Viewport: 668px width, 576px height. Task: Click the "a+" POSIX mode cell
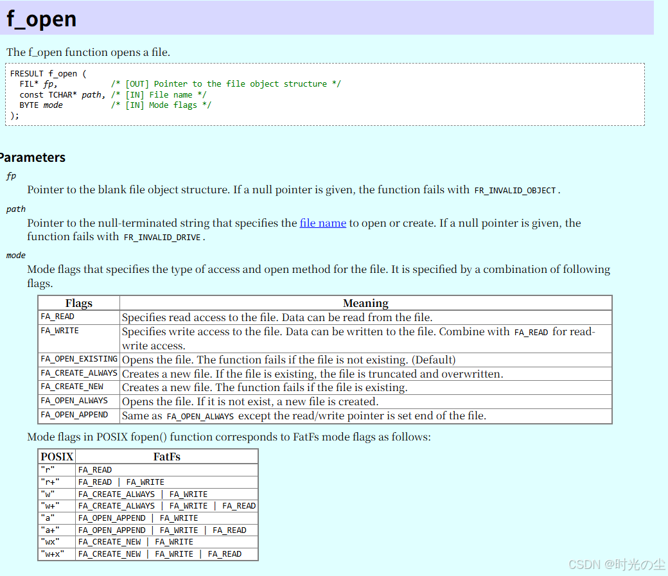click(57, 530)
